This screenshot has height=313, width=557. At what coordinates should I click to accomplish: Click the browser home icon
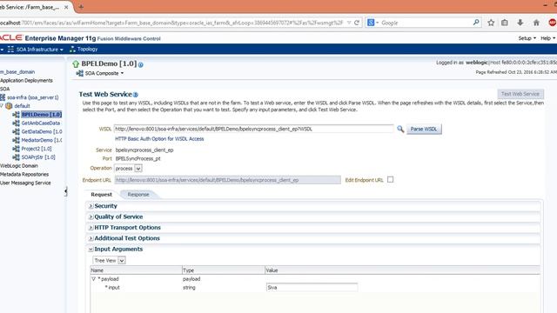pos(536,23)
